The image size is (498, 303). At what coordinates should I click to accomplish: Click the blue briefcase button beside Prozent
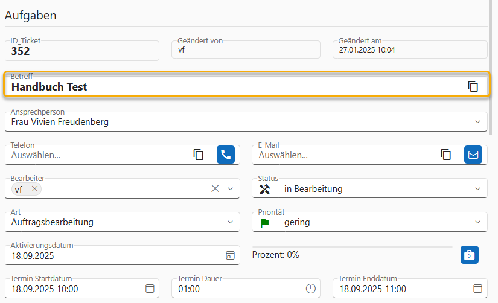point(469,255)
